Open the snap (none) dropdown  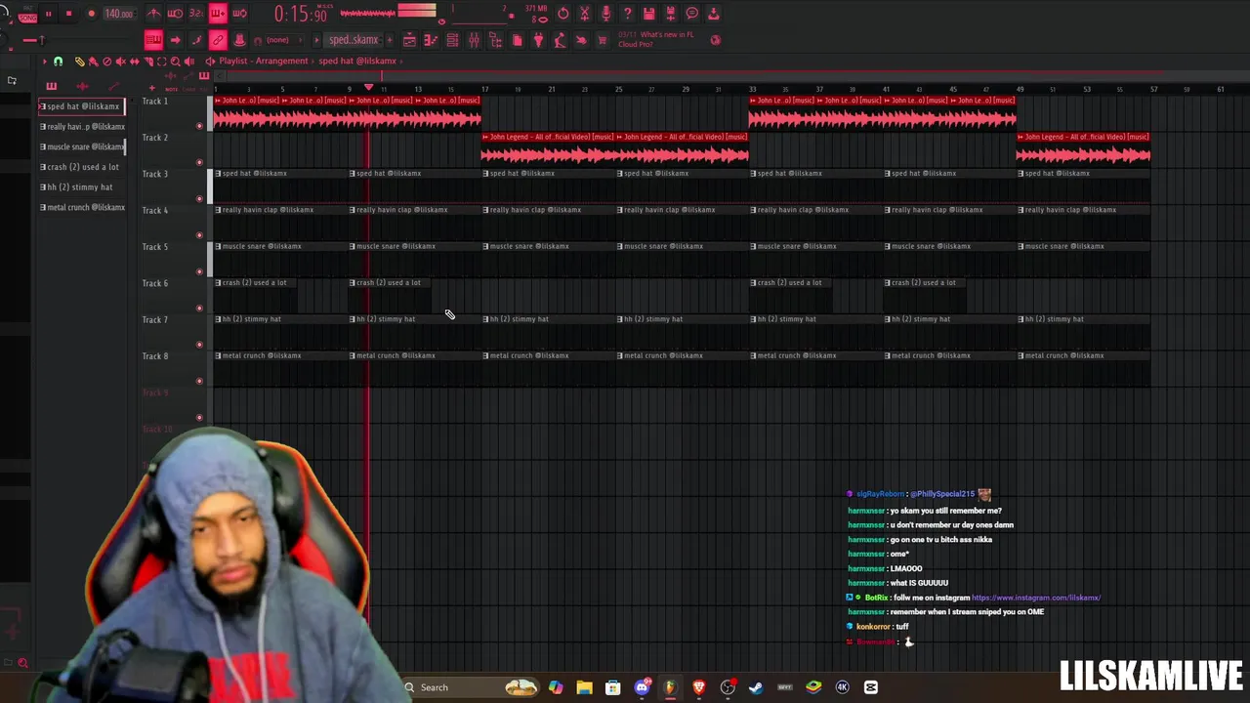coord(283,40)
